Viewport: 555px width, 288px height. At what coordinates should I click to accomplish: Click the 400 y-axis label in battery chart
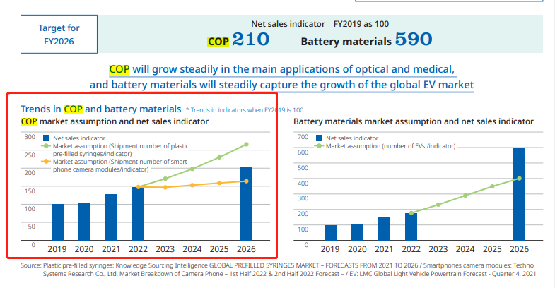click(x=303, y=184)
